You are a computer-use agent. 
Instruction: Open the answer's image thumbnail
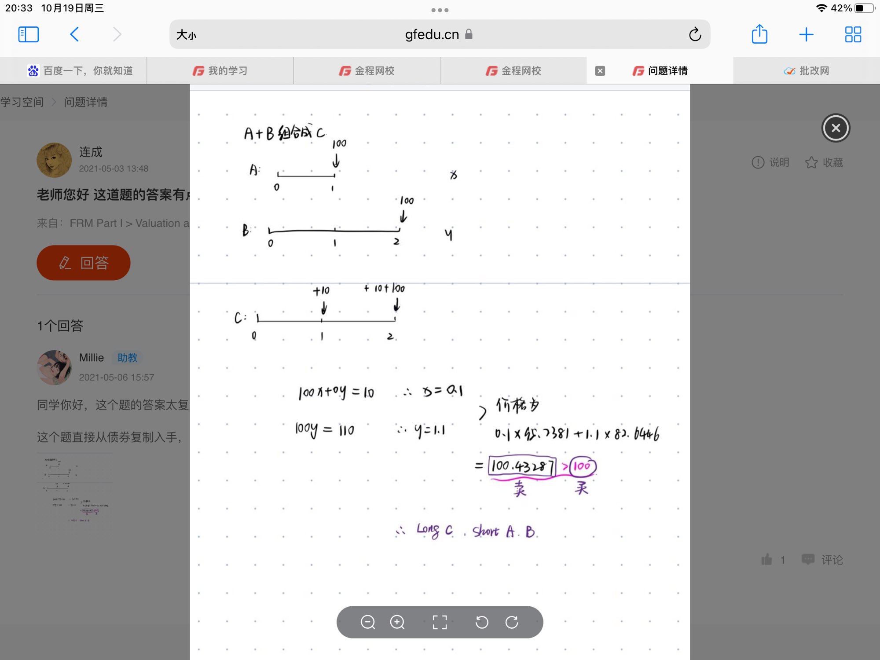pos(76,488)
